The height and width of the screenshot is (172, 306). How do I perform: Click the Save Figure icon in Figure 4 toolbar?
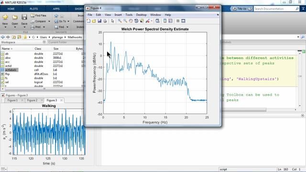(x=99, y=21)
